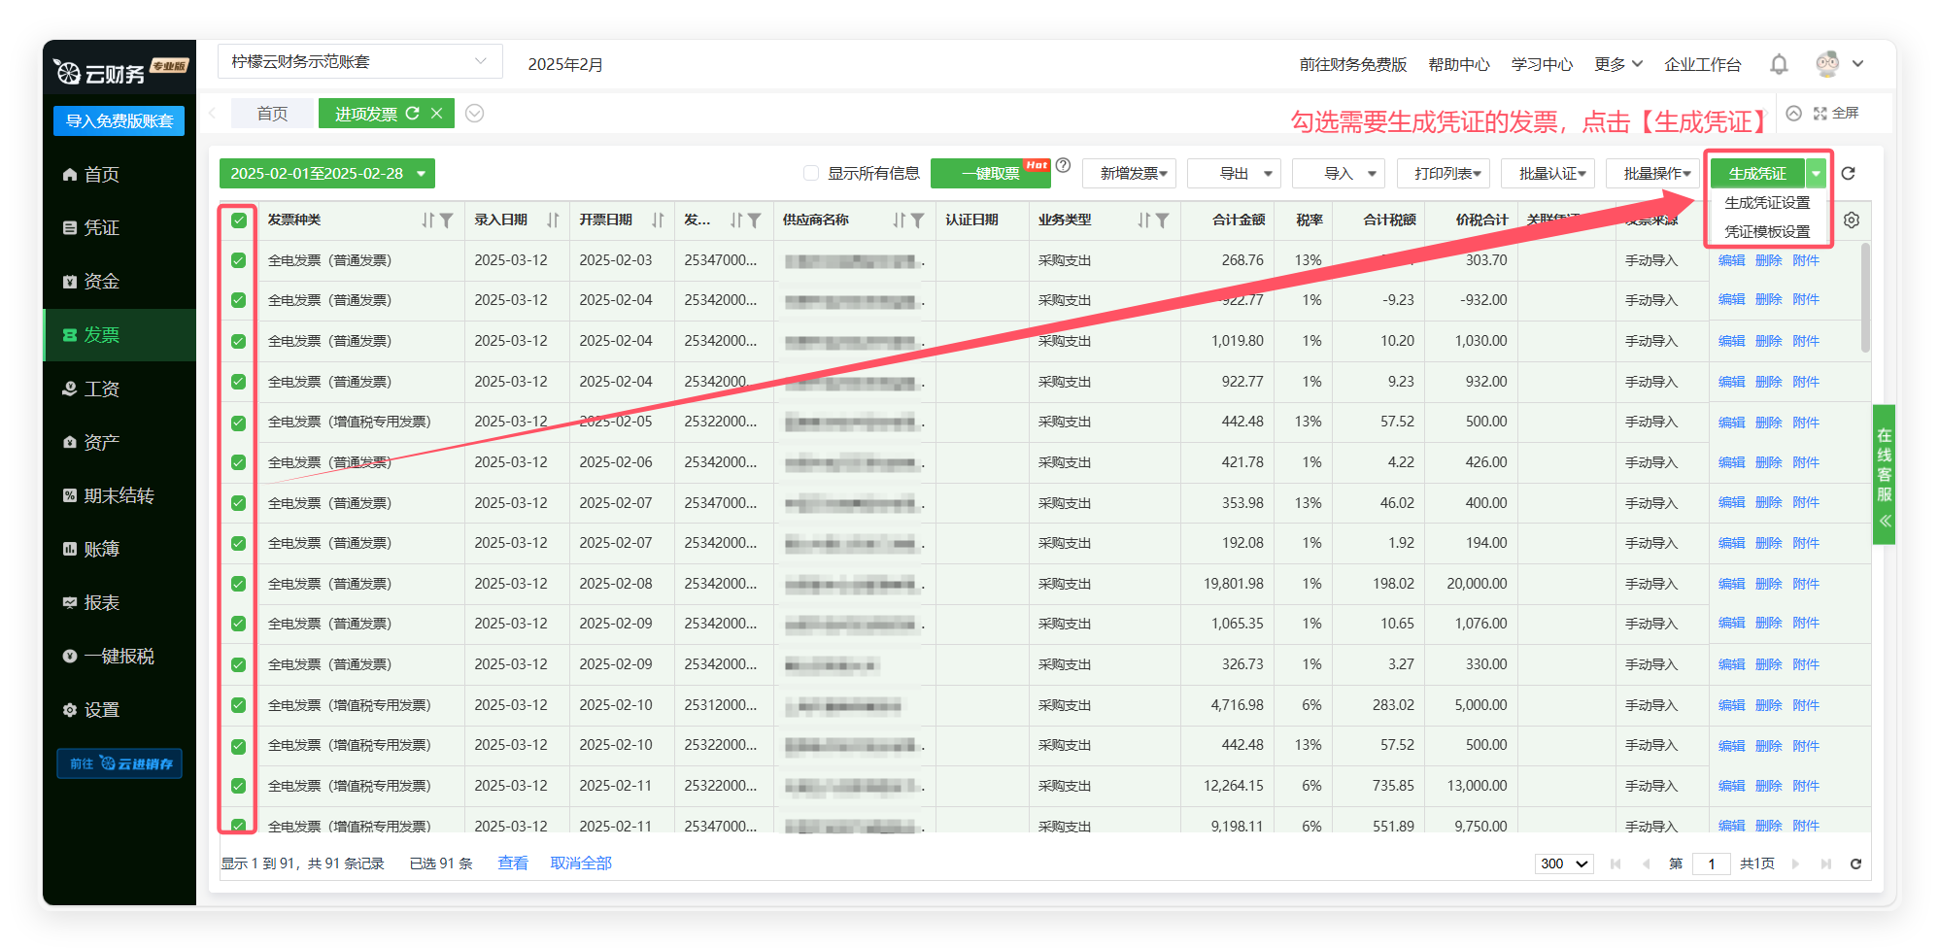This screenshot has height=948, width=1939.
Task: Open the date range 2025-02-01至2025-02-28 dropdown
Action: pyautogui.click(x=326, y=174)
